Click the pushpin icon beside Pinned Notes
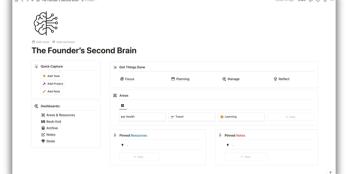Image resolution: width=348 pixels, height=174 pixels. pyautogui.click(x=220, y=135)
